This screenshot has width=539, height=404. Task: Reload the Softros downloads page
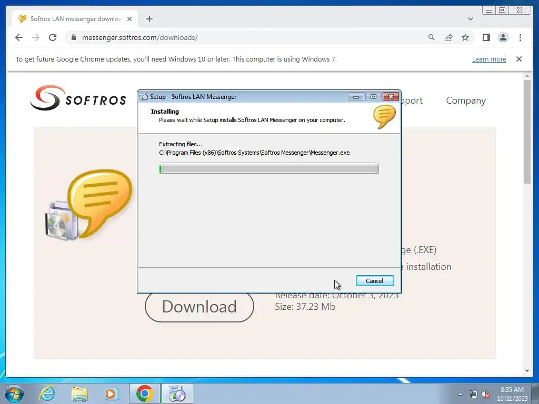click(x=53, y=37)
